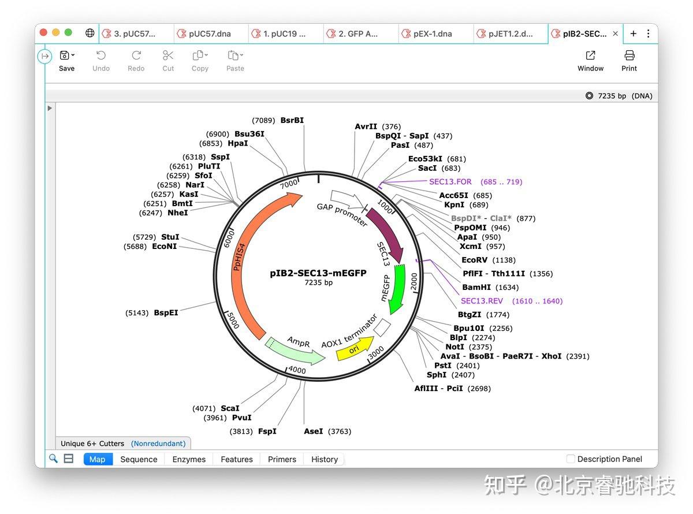The width and height of the screenshot is (693, 514).
Task: Click the Copy icon
Action: click(198, 55)
